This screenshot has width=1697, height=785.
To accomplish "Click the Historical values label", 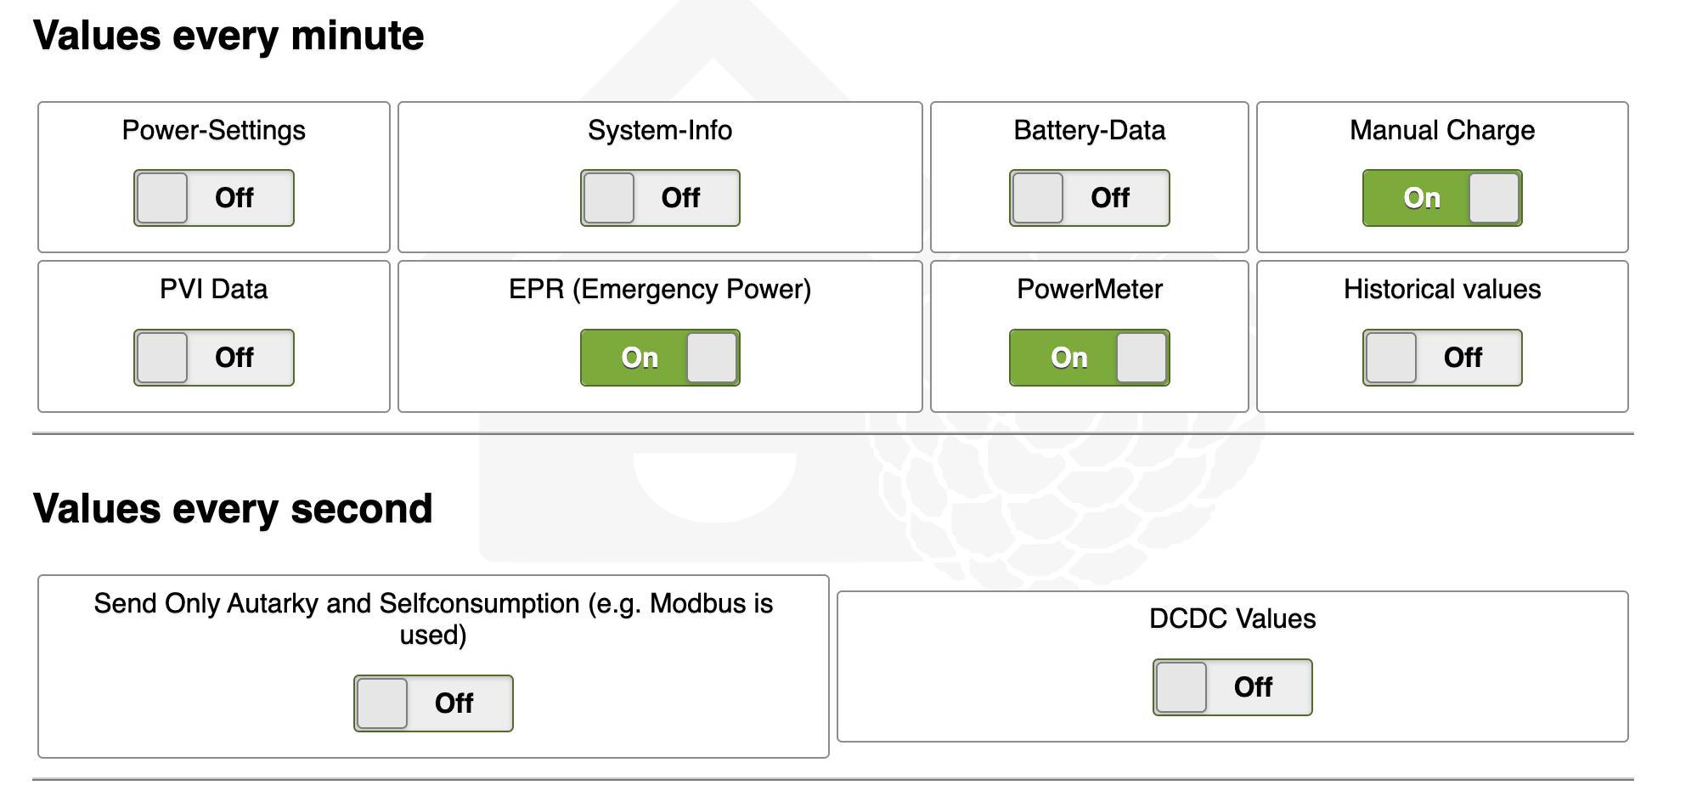I will [1442, 289].
